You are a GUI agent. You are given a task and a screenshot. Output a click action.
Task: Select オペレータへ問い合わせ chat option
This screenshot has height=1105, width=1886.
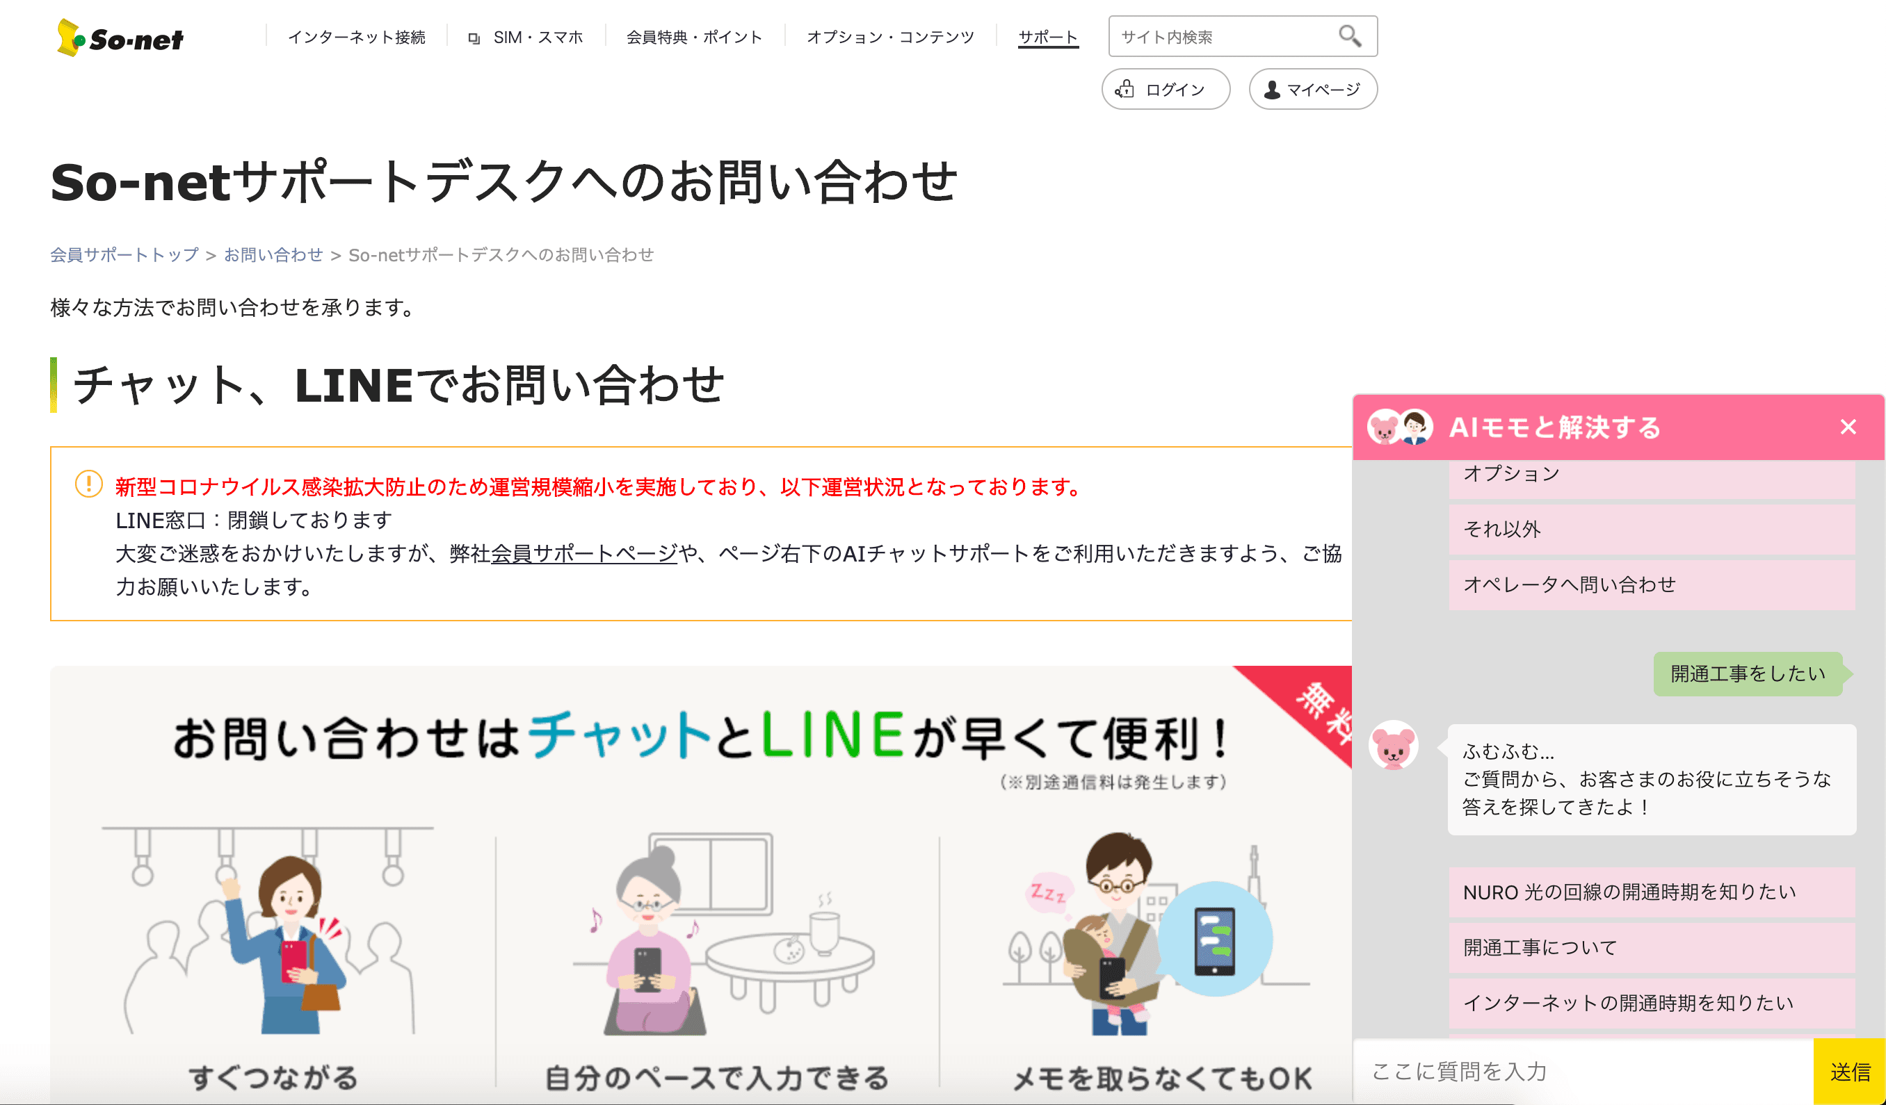click(x=1652, y=584)
